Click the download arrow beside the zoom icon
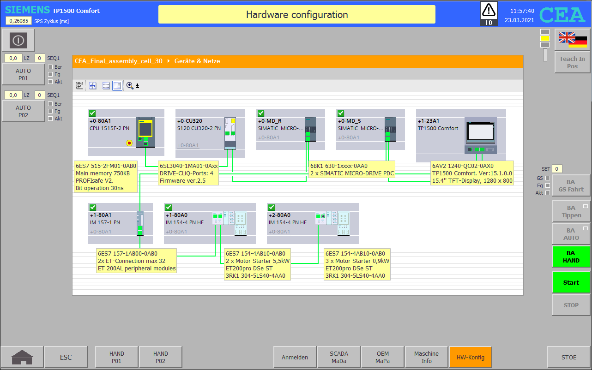The height and width of the screenshot is (370, 592). [x=137, y=86]
